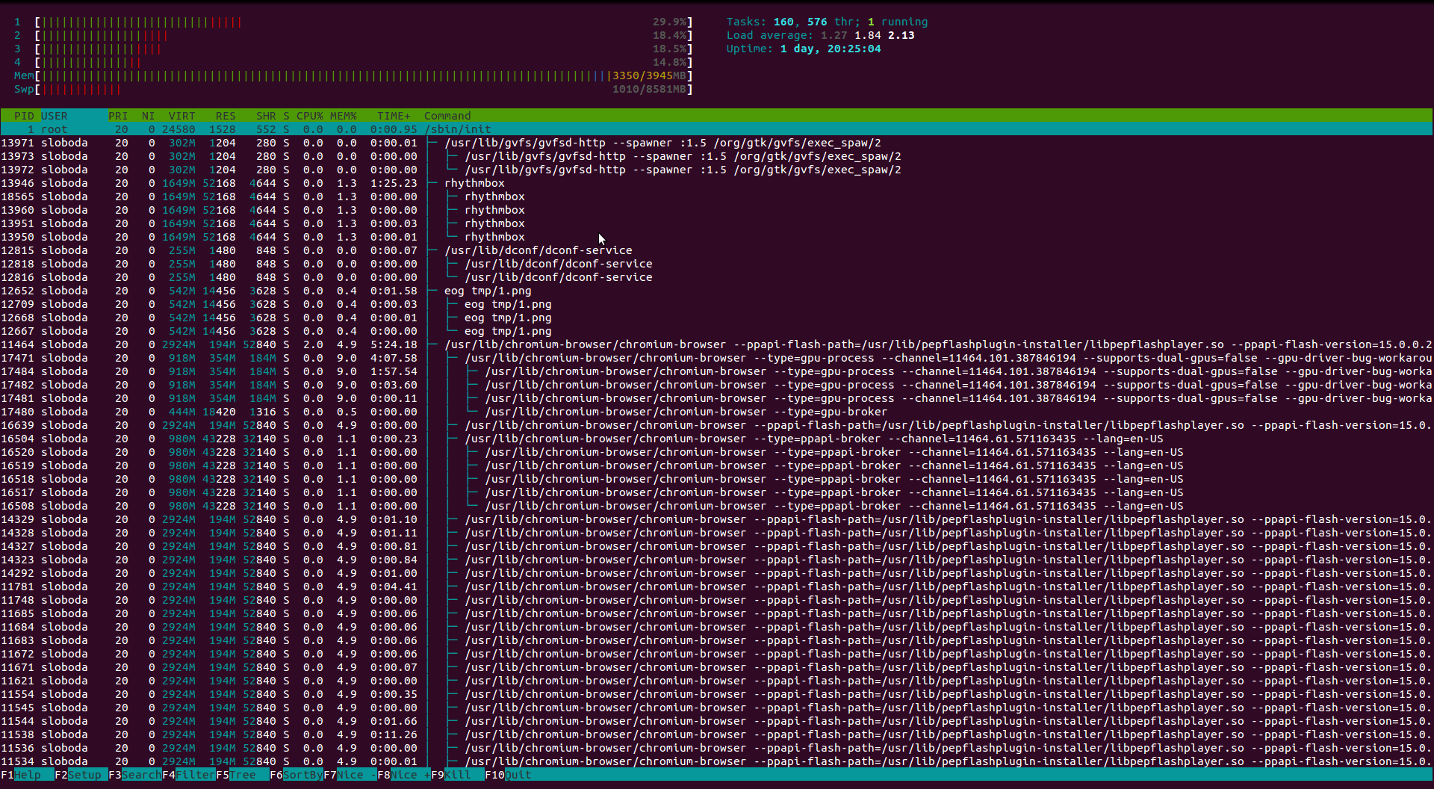Screen dimensions: 1434x789
Task: Click the CPU 1 usage meter bar
Action: click(364, 22)
